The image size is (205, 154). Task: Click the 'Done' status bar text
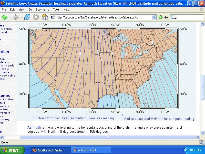tap(4, 142)
